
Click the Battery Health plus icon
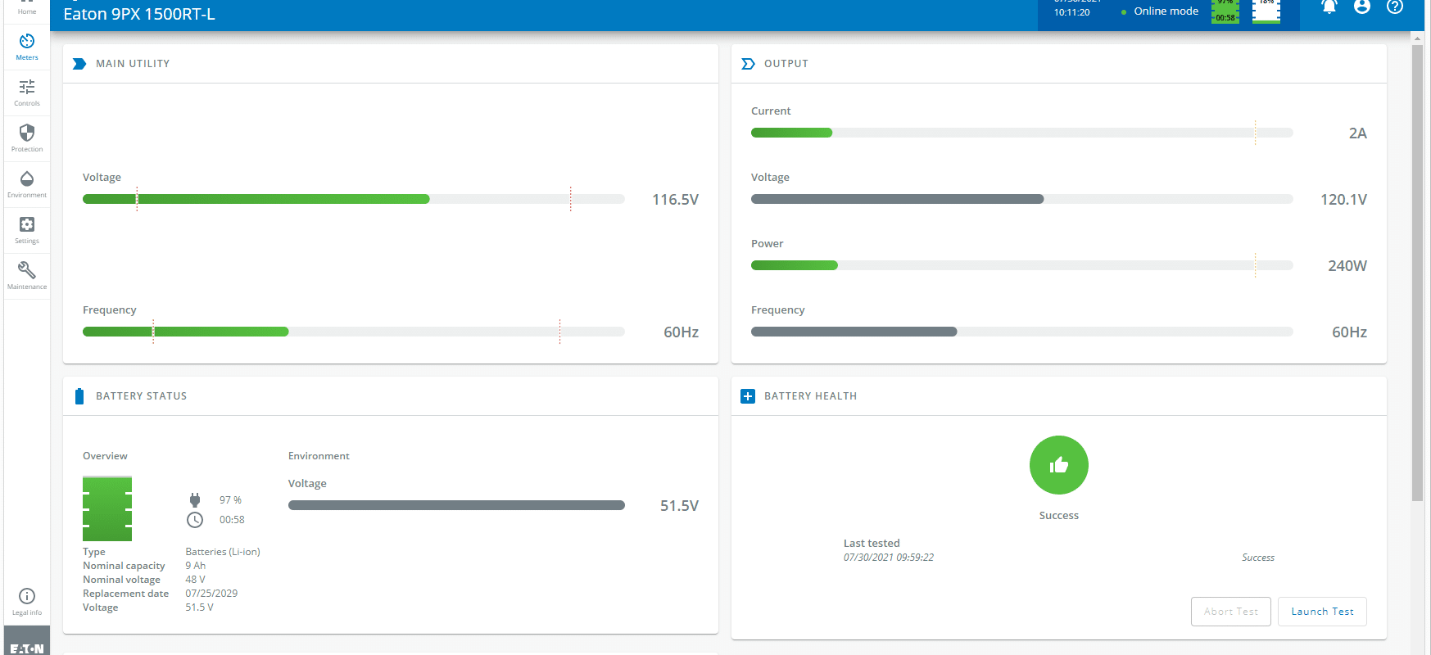748,396
